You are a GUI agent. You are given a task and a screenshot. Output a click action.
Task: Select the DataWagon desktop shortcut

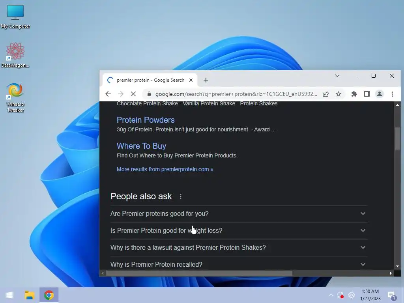(15, 55)
